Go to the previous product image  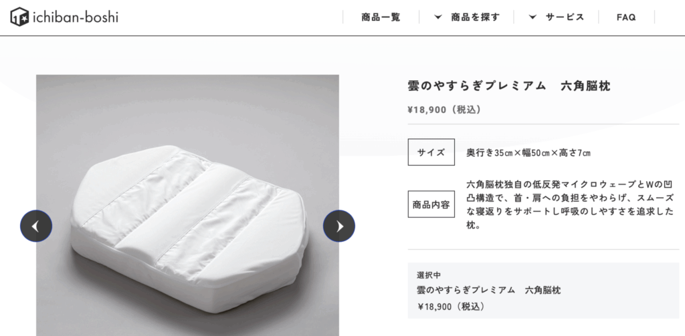coord(36,226)
